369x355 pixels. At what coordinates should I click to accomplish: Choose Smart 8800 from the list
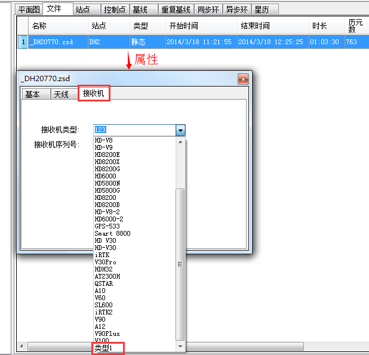(134, 233)
